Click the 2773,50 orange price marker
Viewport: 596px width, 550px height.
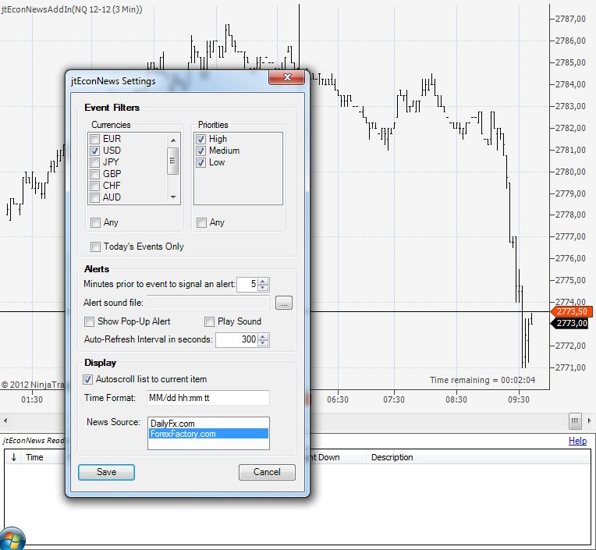point(571,312)
